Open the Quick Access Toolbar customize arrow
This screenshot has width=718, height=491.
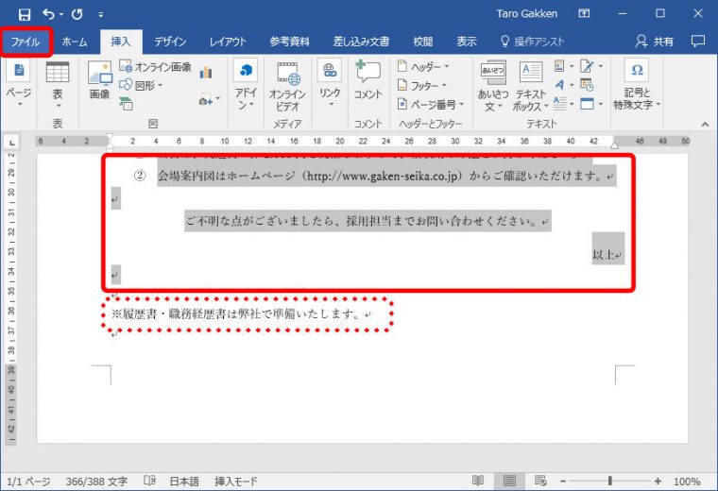pyautogui.click(x=100, y=15)
